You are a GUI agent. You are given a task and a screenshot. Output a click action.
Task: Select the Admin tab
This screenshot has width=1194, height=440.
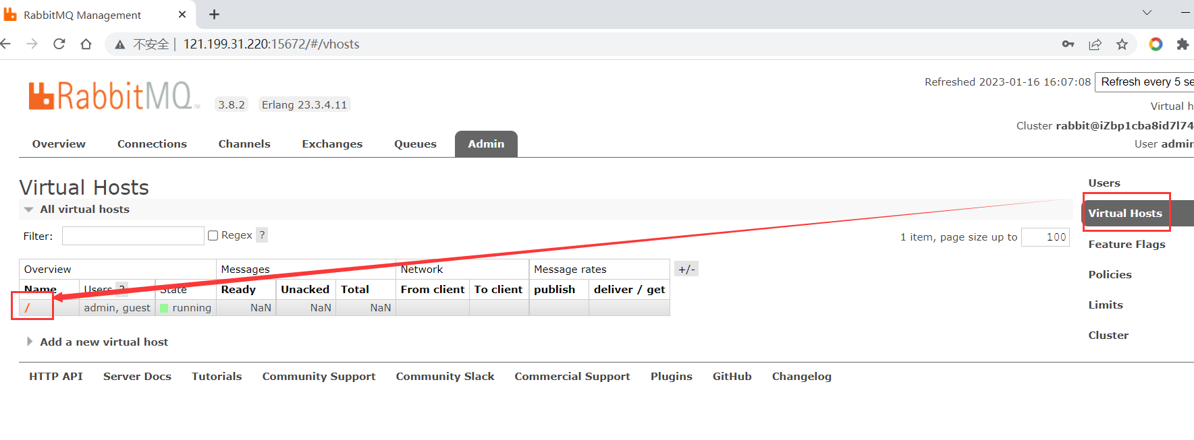(x=486, y=144)
